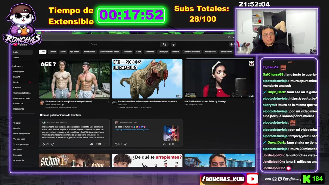The height and width of the screenshot is (185, 329).
Task: Open the youtube.com/shorts link in Sy_star77 post
Action: pyautogui.click(x=132, y=129)
